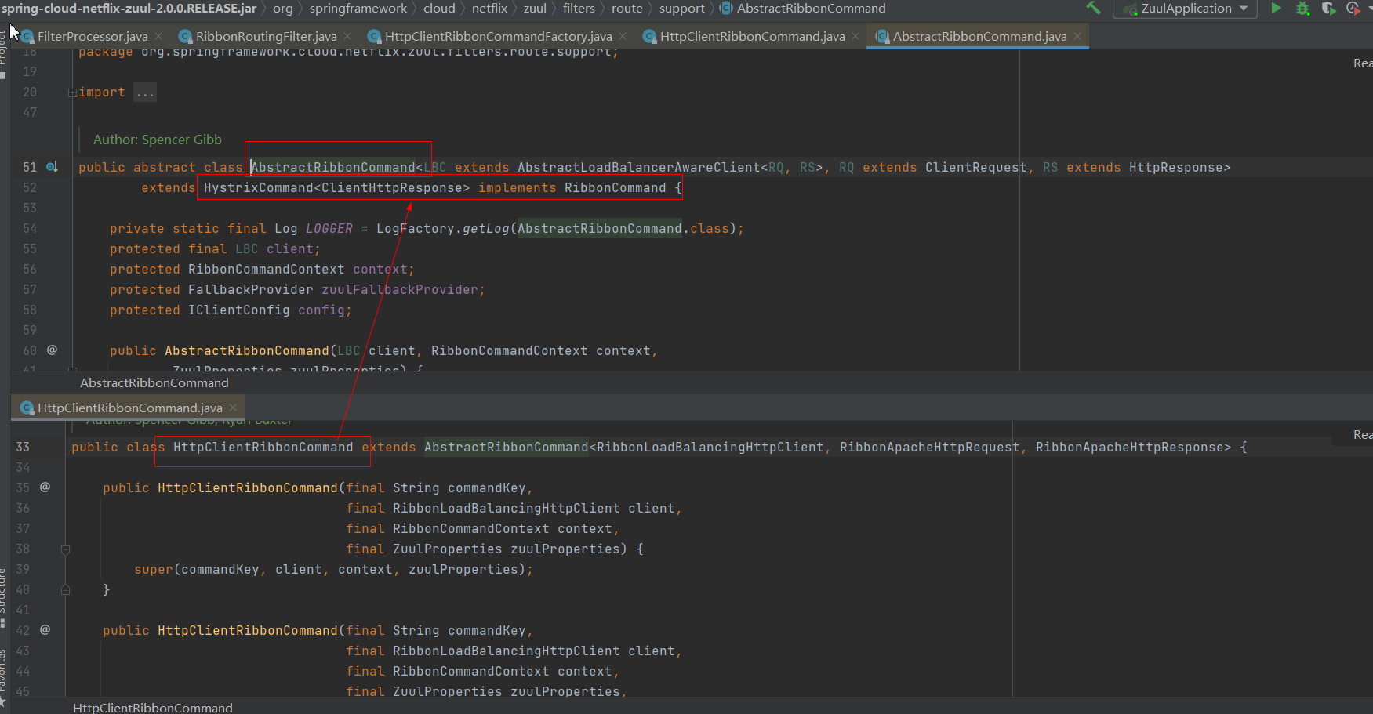This screenshot has height=714, width=1373.
Task: Expand the folded import block
Action: click(72, 92)
